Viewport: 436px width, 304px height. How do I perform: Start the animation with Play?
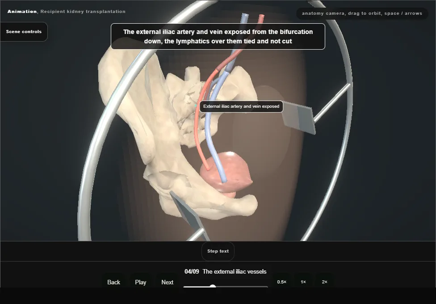(140, 282)
